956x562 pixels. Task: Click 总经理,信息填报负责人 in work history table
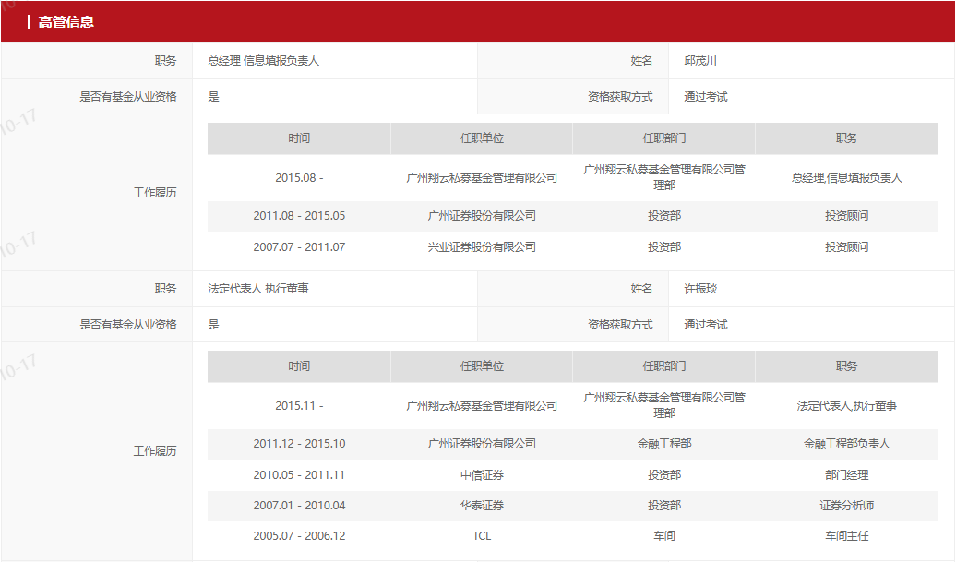pos(846,178)
